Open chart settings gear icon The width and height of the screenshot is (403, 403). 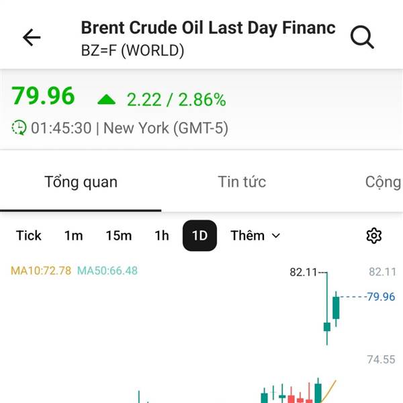click(x=373, y=236)
